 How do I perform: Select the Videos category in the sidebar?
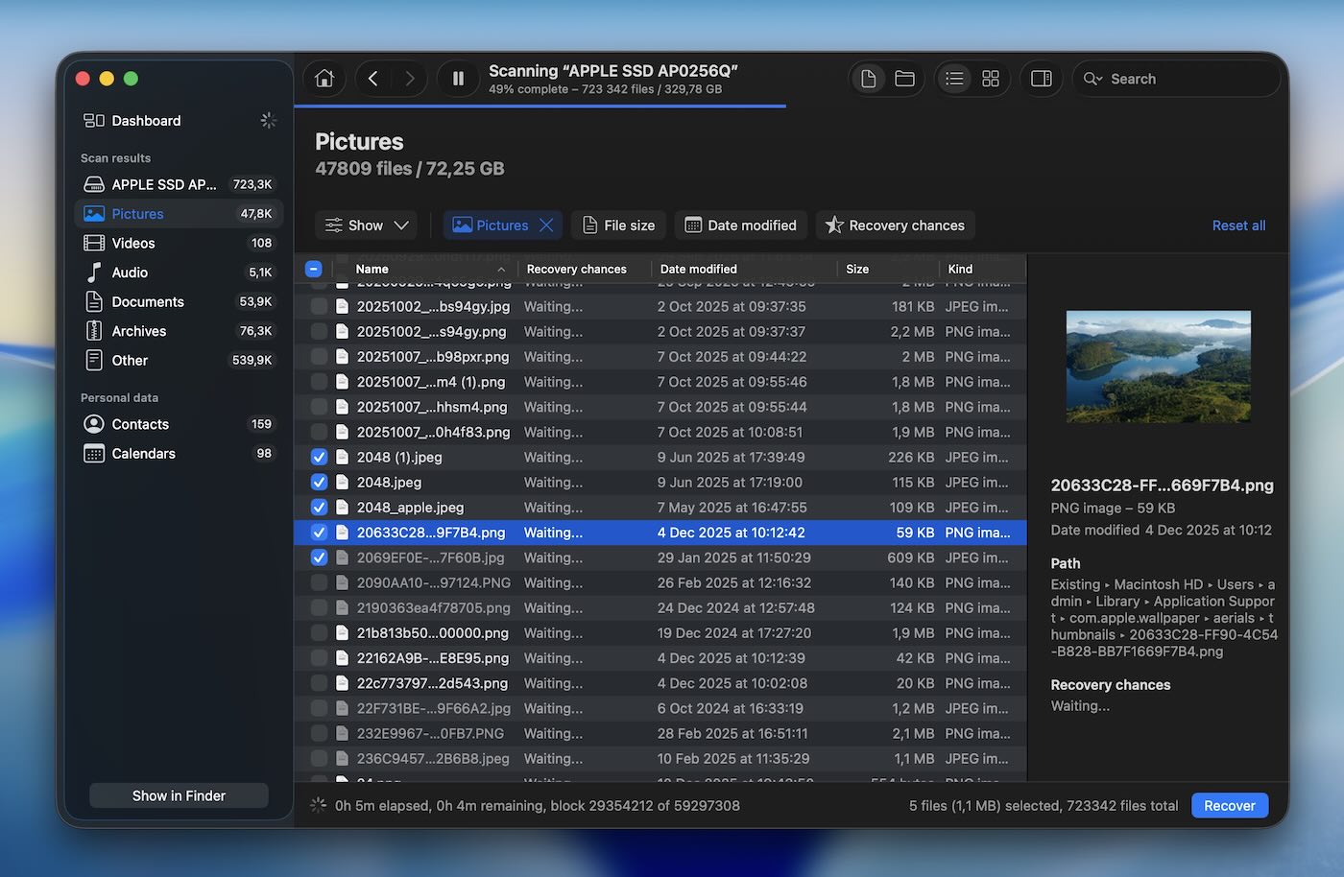pyautogui.click(x=132, y=243)
